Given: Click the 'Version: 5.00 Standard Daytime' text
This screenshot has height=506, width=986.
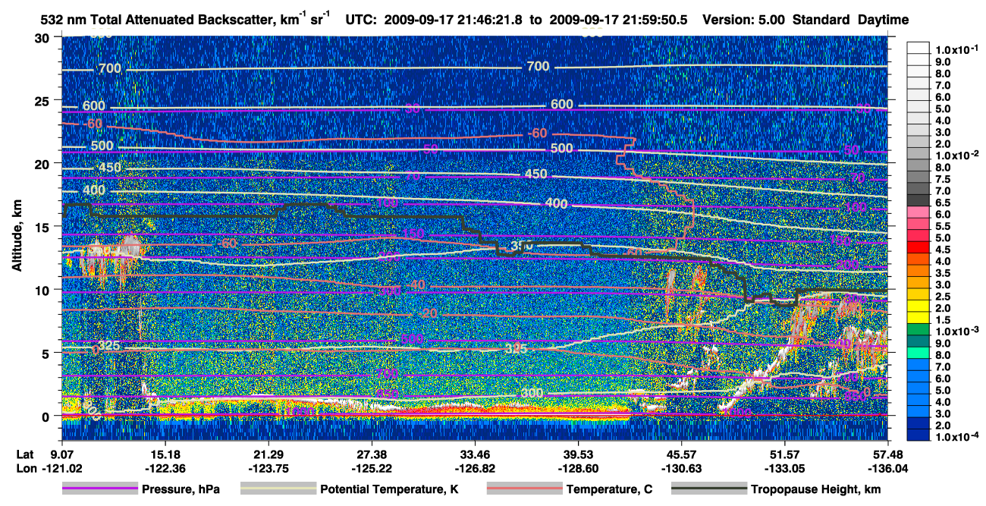Looking at the screenshot, I should pos(805,20).
